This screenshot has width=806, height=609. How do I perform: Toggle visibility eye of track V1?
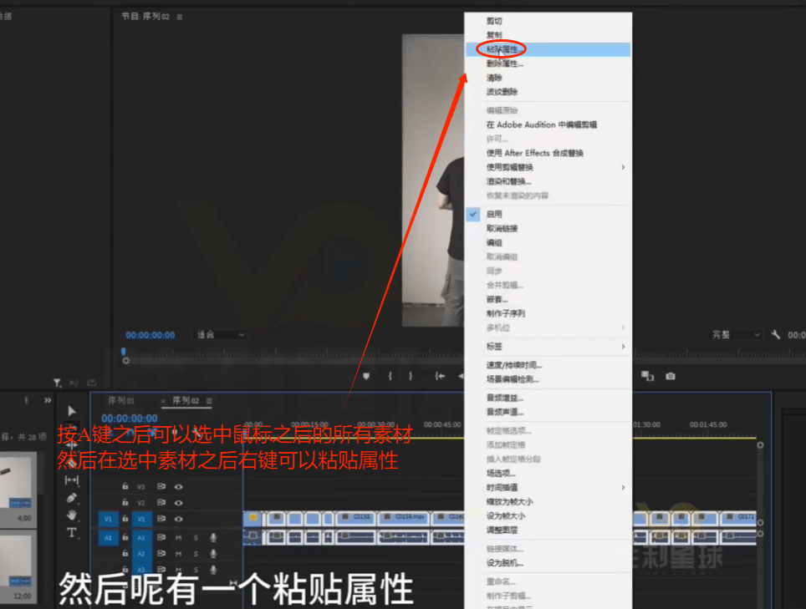178,519
